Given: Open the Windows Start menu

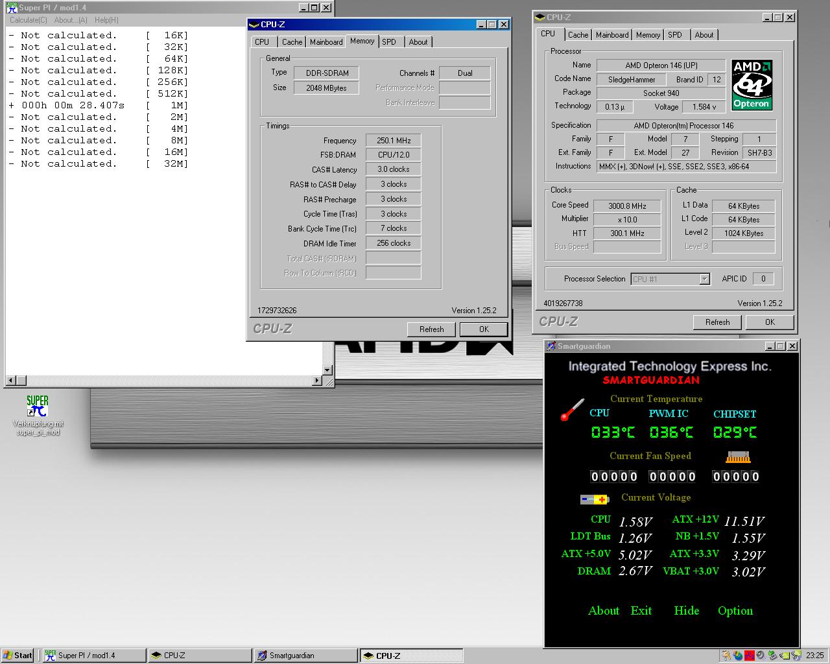Looking at the screenshot, I should (18, 656).
